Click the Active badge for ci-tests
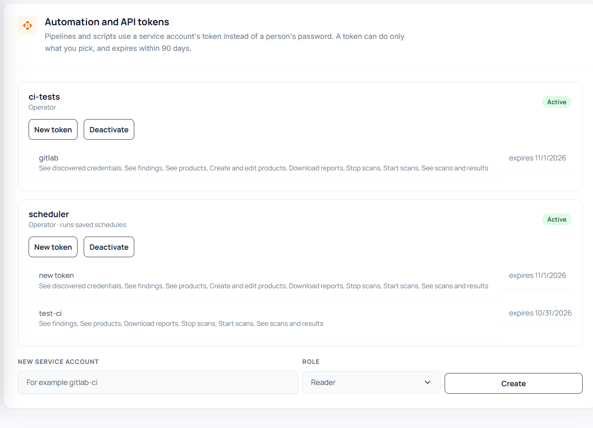The image size is (593, 428). click(x=557, y=102)
